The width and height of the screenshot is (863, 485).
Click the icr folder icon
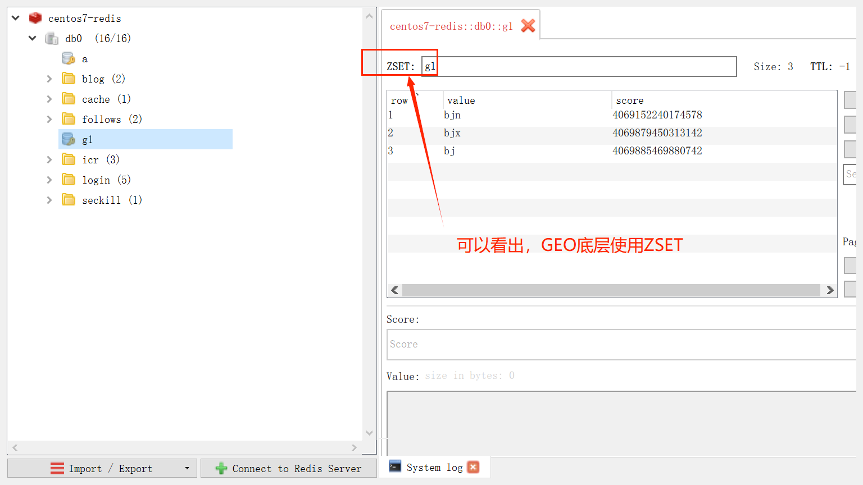pos(69,159)
